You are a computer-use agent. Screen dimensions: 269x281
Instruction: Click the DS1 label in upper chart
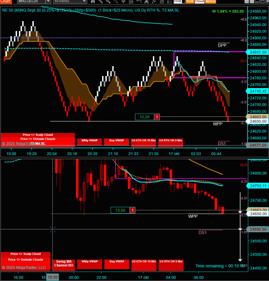(222, 143)
